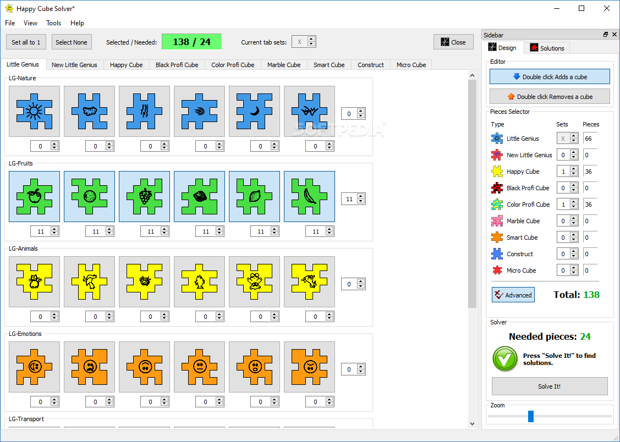Screen dimensions: 620x442
Task: Click the Happy Cube yellow type icon
Action: coord(497,172)
